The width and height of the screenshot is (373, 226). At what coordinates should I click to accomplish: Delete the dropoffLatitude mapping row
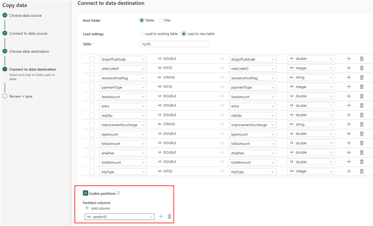coord(361,59)
